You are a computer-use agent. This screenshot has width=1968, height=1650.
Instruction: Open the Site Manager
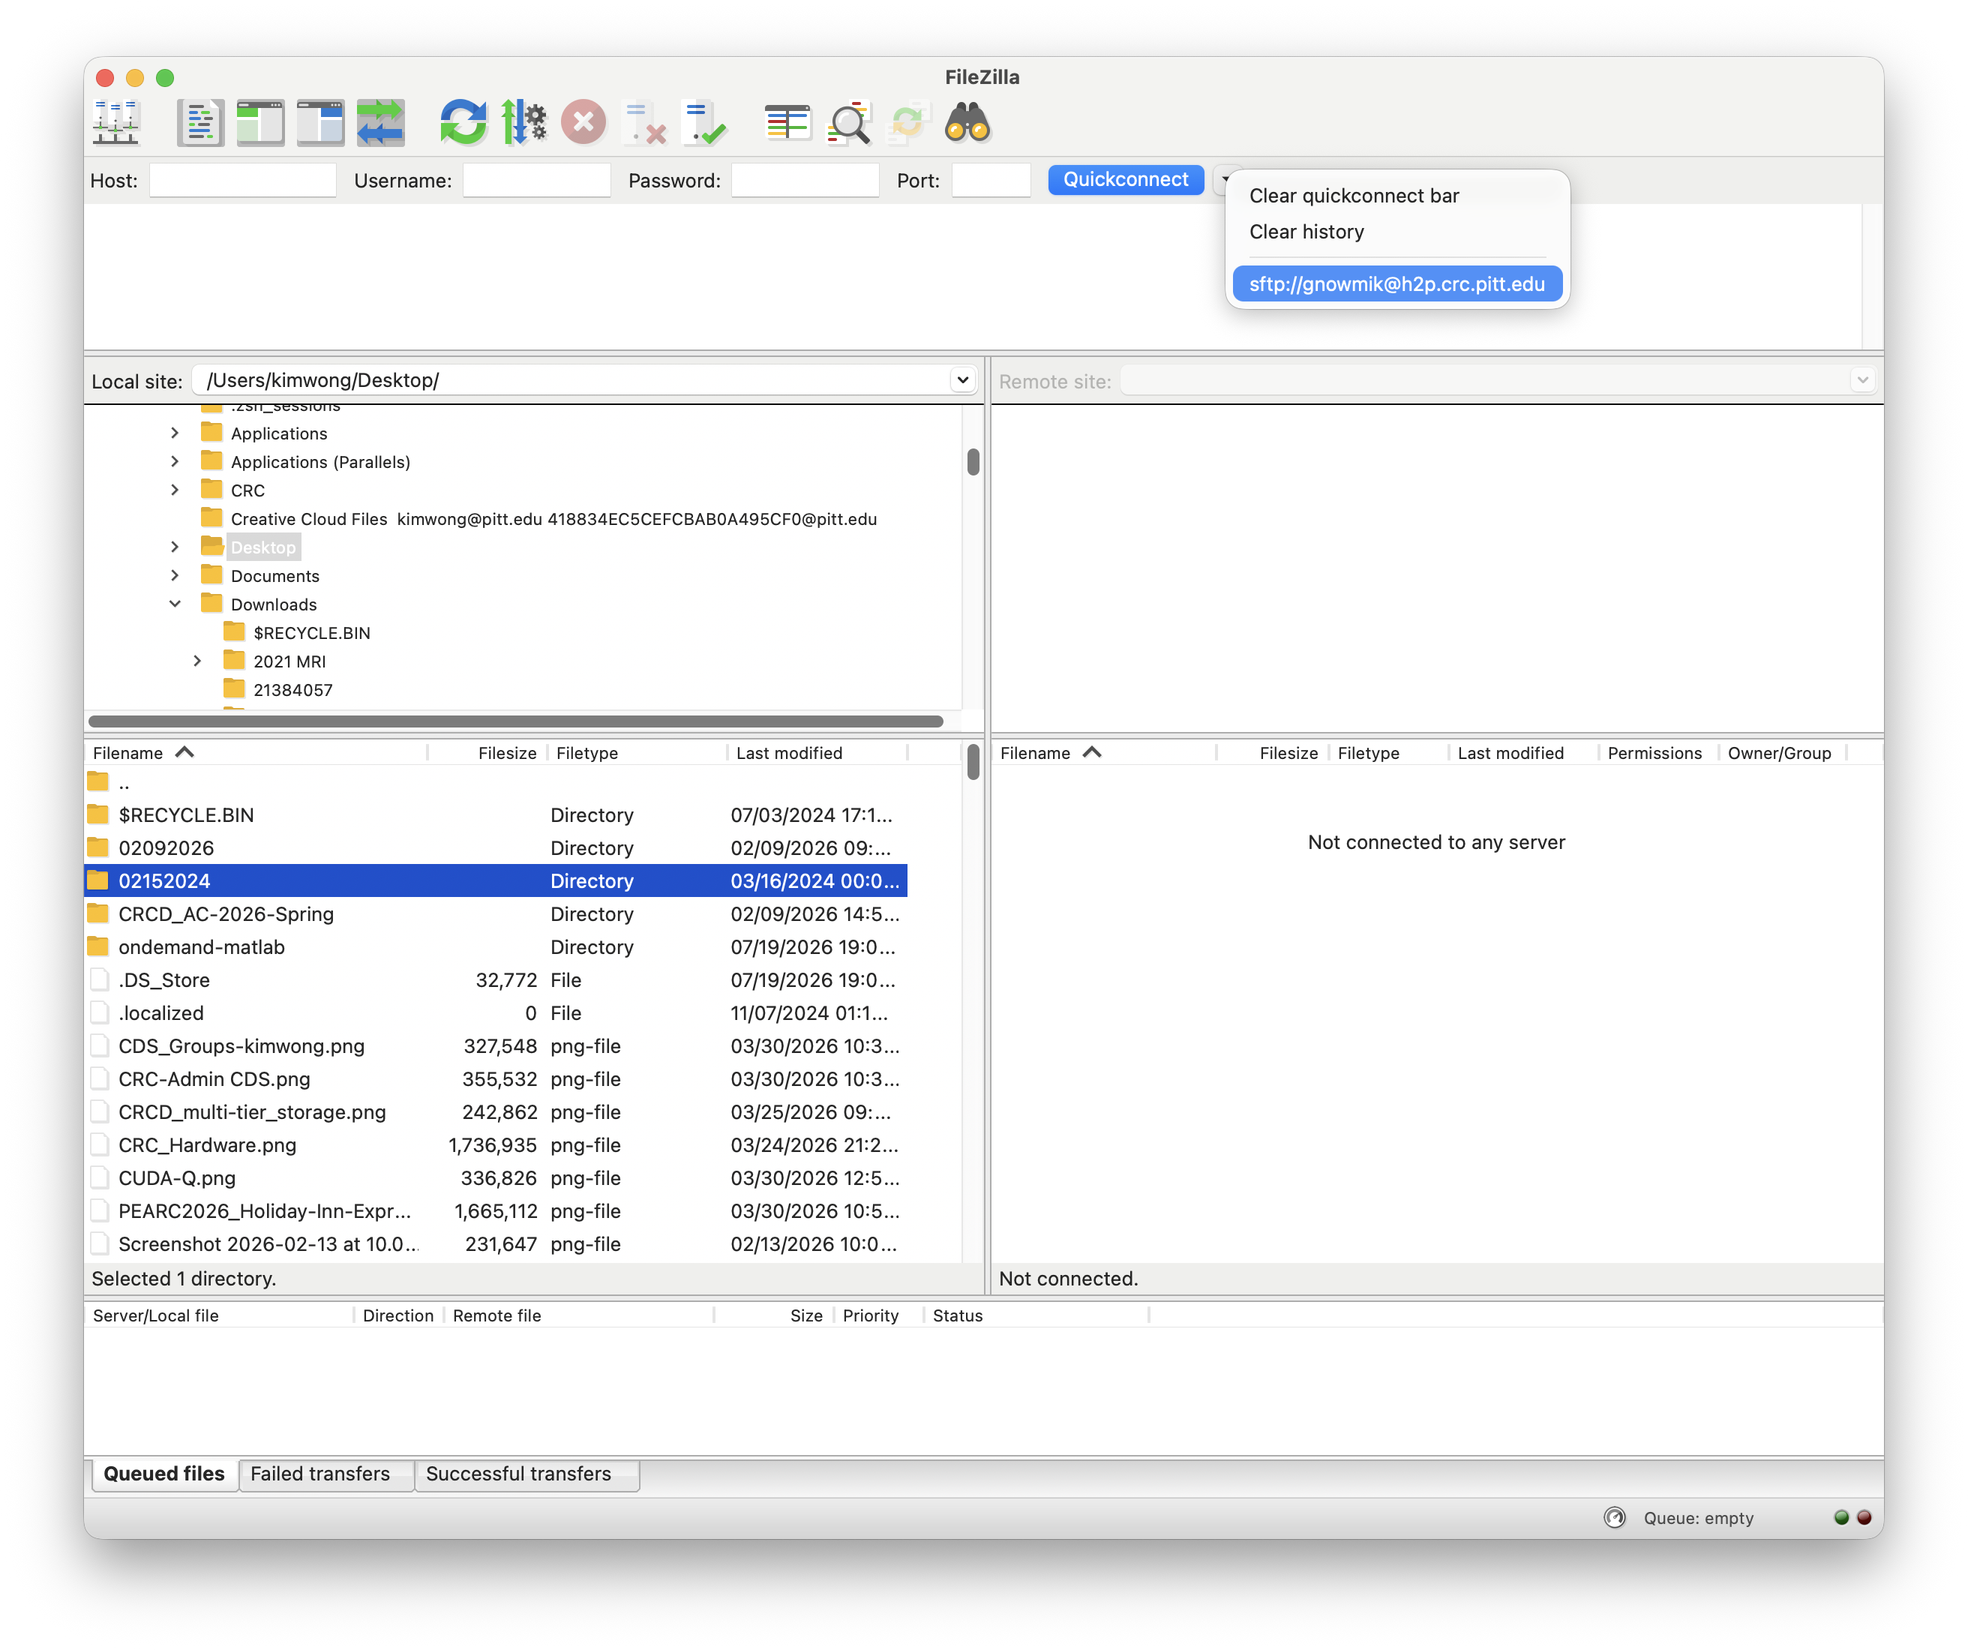pyautogui.click(x=116, y=123)
